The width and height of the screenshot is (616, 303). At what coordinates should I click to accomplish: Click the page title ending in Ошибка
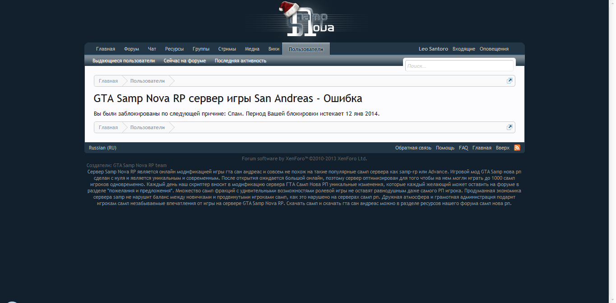coord(228,98)
